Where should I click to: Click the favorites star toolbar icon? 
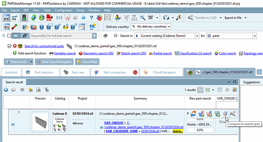tap(83, 17)
